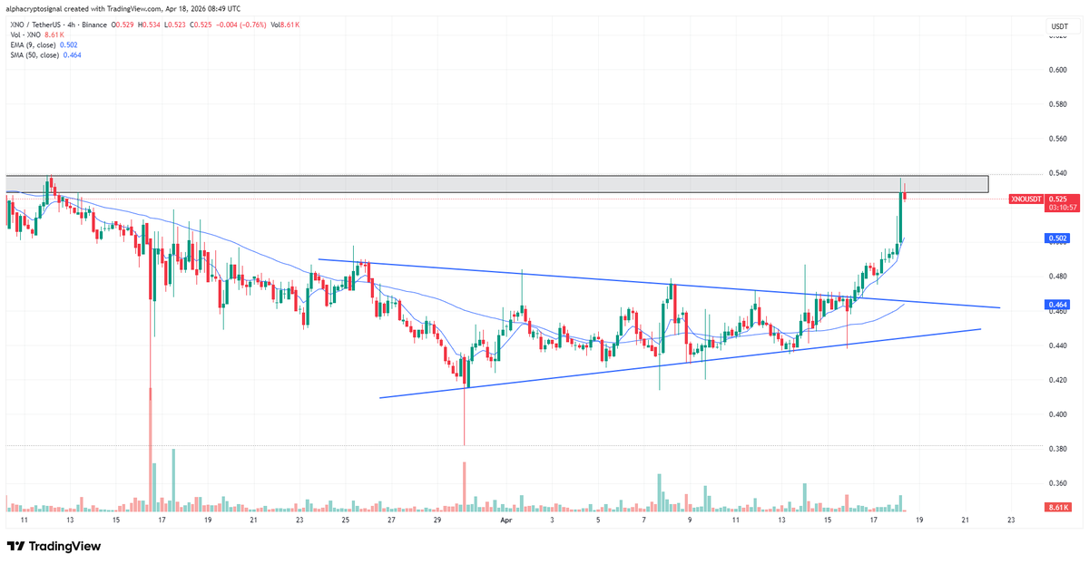Select the upper descending blue trendline
The height and width of the screenshot is (564, 1089).
(x=659, y=284)
